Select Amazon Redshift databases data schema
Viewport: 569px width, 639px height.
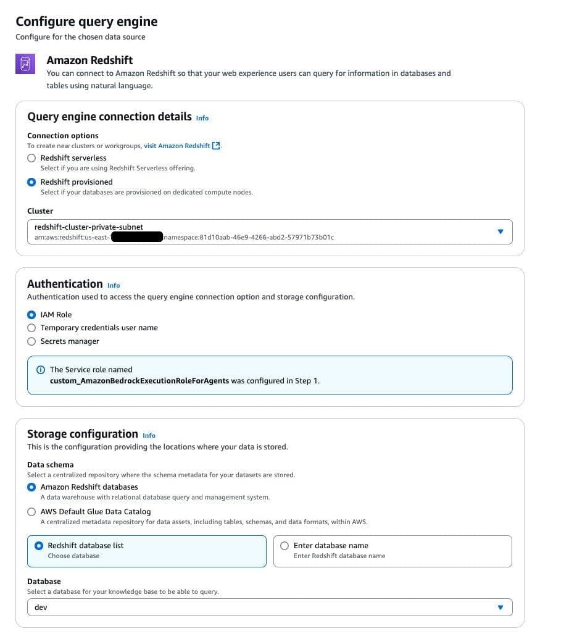click(31, 487)
